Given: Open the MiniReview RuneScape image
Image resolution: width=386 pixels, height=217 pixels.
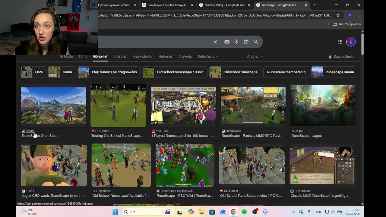Looking at the screenshot, I should point(253,105).
